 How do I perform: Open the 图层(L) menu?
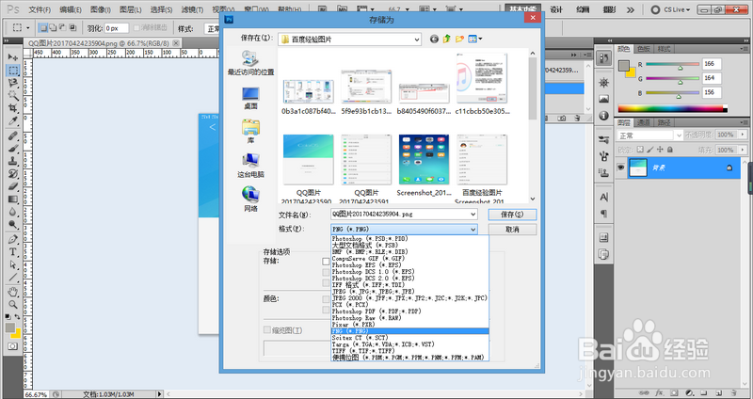(131, 9)
